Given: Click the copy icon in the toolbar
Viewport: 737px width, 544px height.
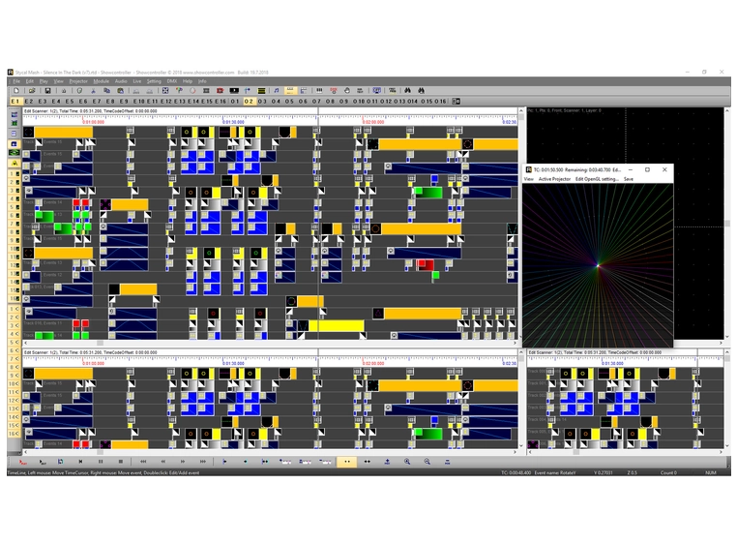Looking at the screenshot, I should (x=106, y=90).
